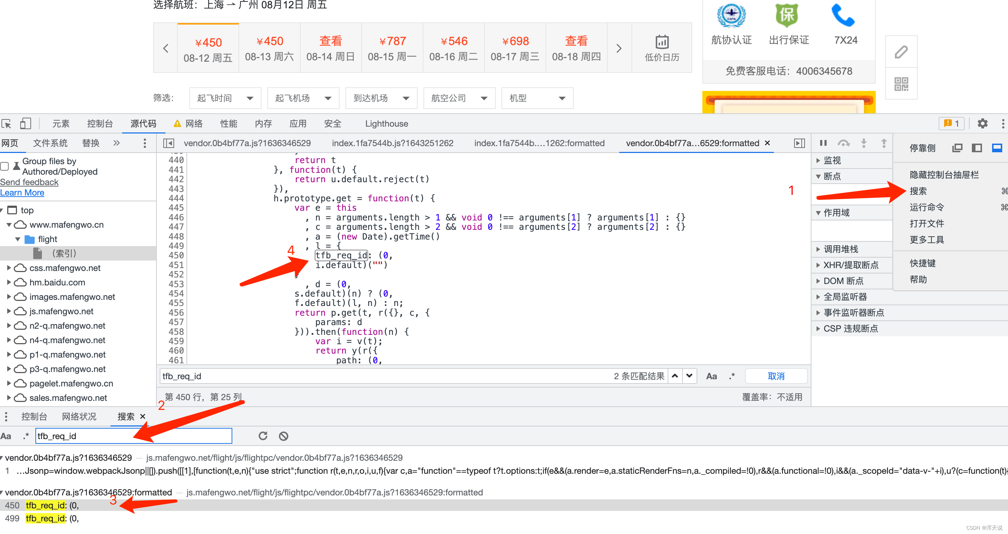Select the 08-13 周六 ¥450 date
The height and width of the screenshot is (534, 1008).
[x=270, y=48]
